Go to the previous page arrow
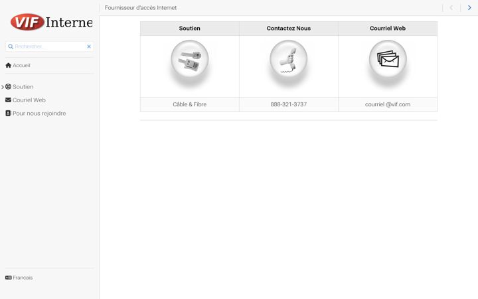Viewport: 478px width, 299px height. click(x=451, y=7)
